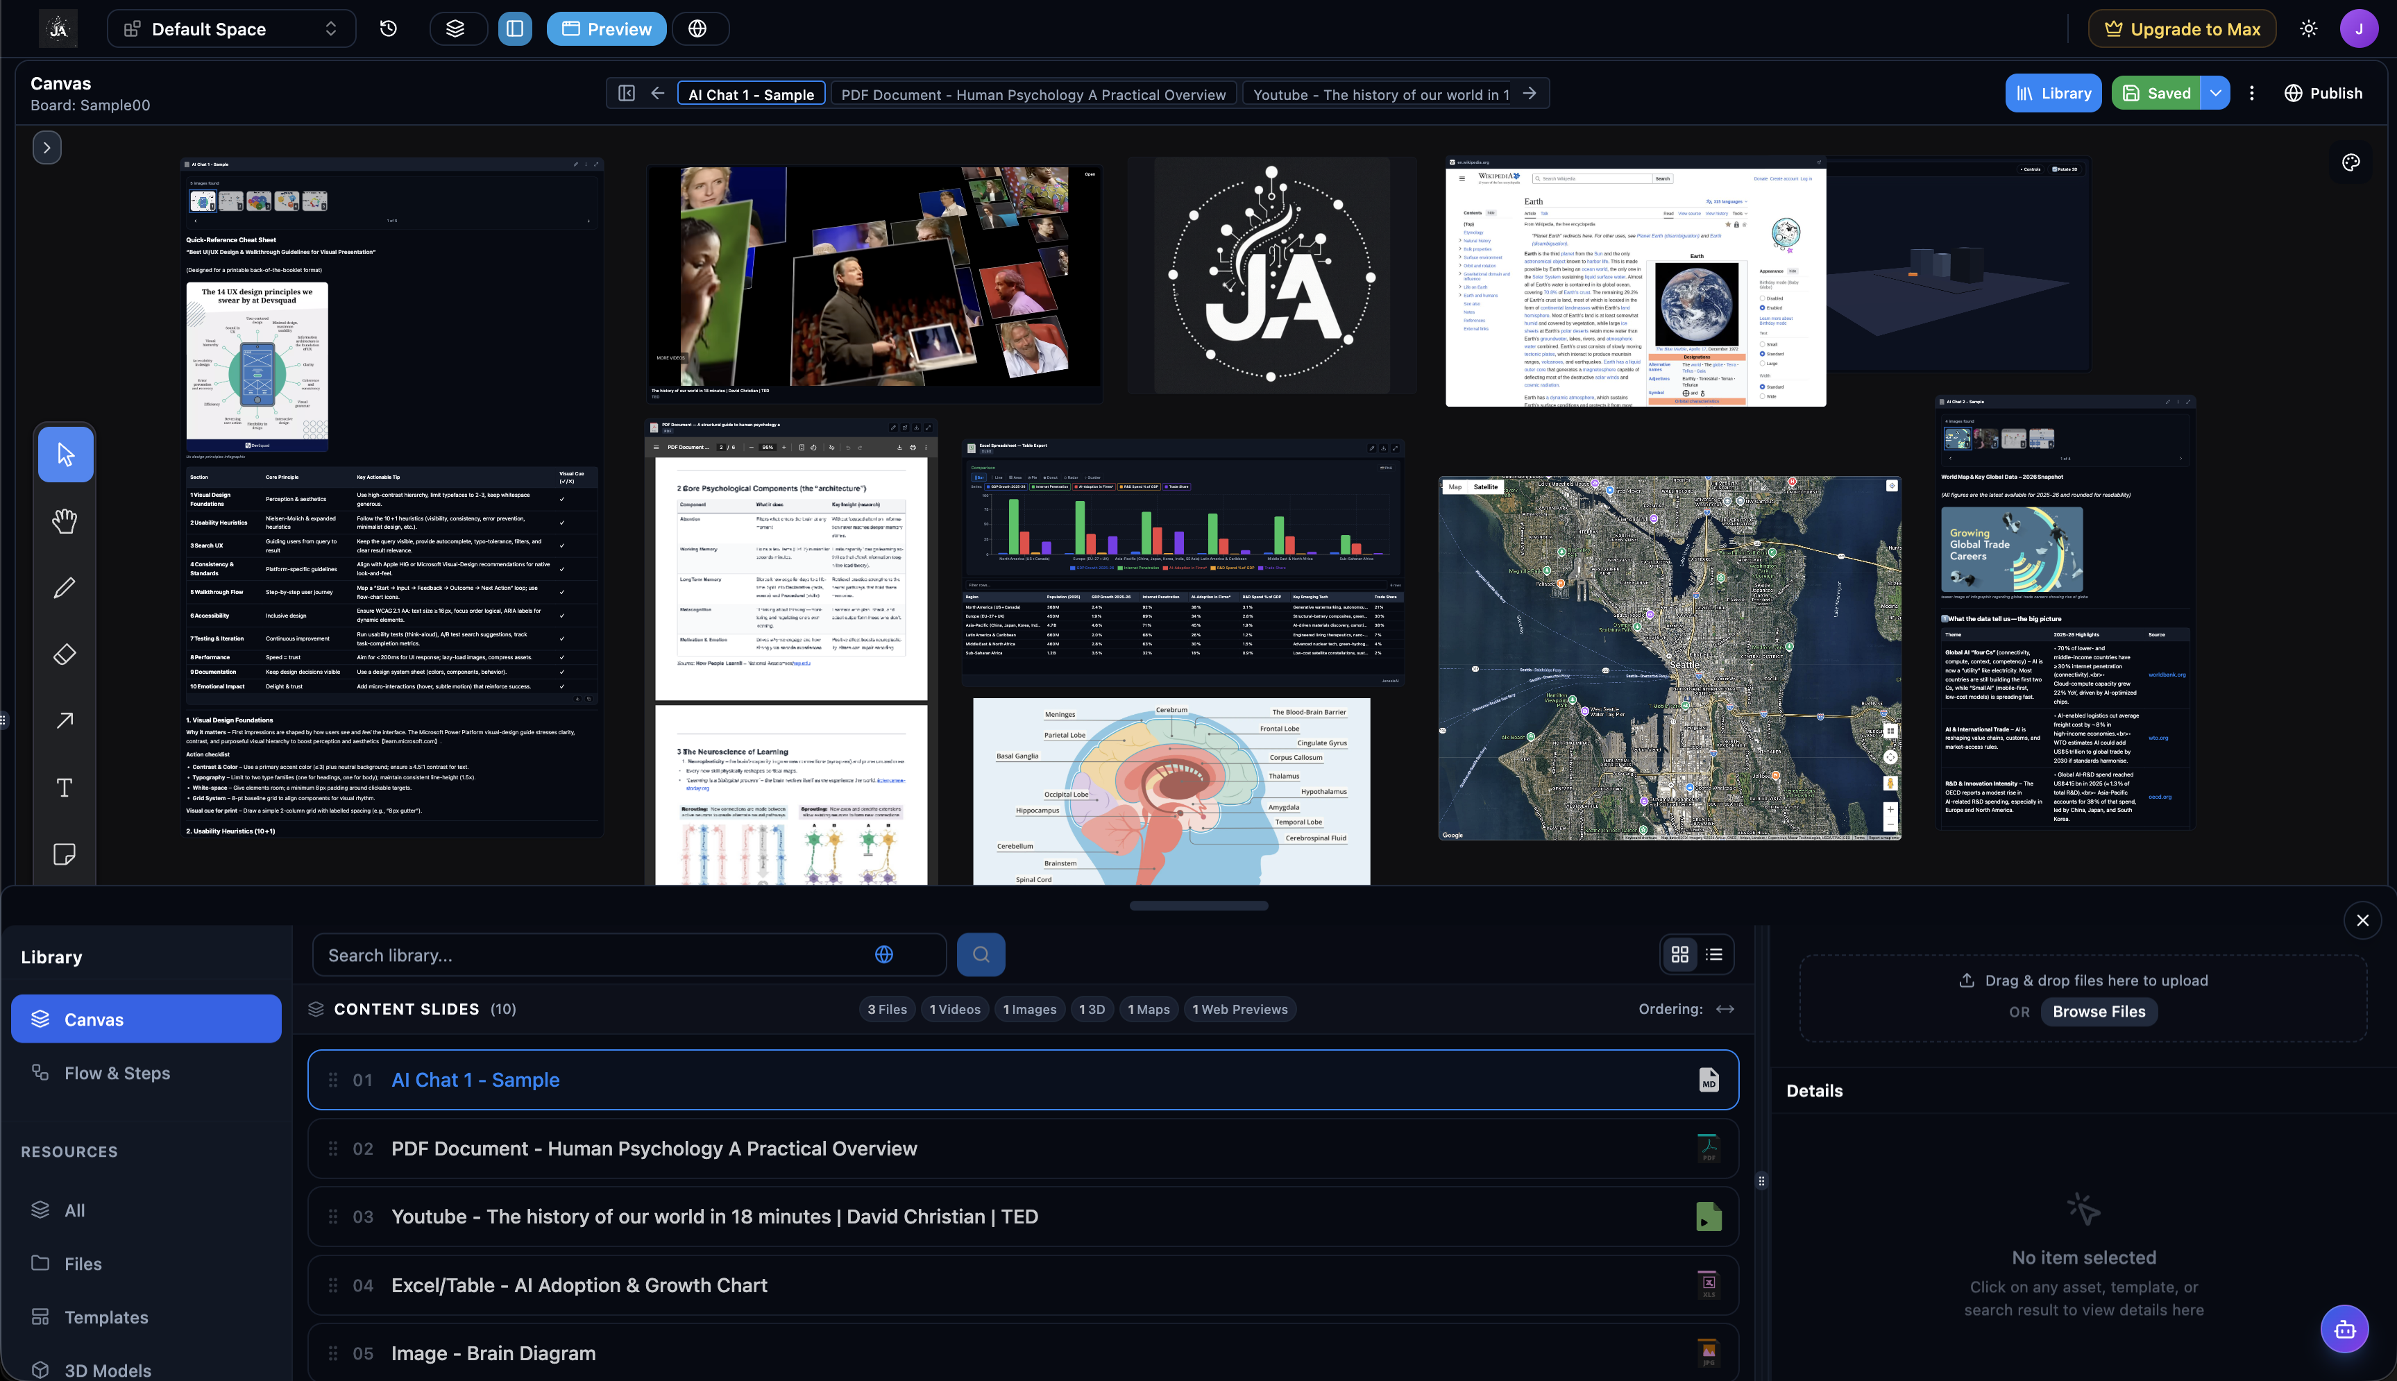2397x1381 pixels.
Task: Select the Brain Diagram image item
Action: click(x=493, y=1353)
